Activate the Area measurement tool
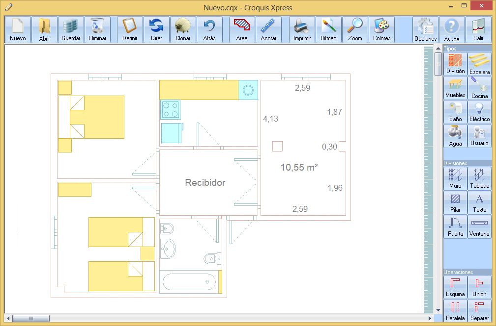The width and height of the screenshot is (496, 326). [x=242, y=29]
